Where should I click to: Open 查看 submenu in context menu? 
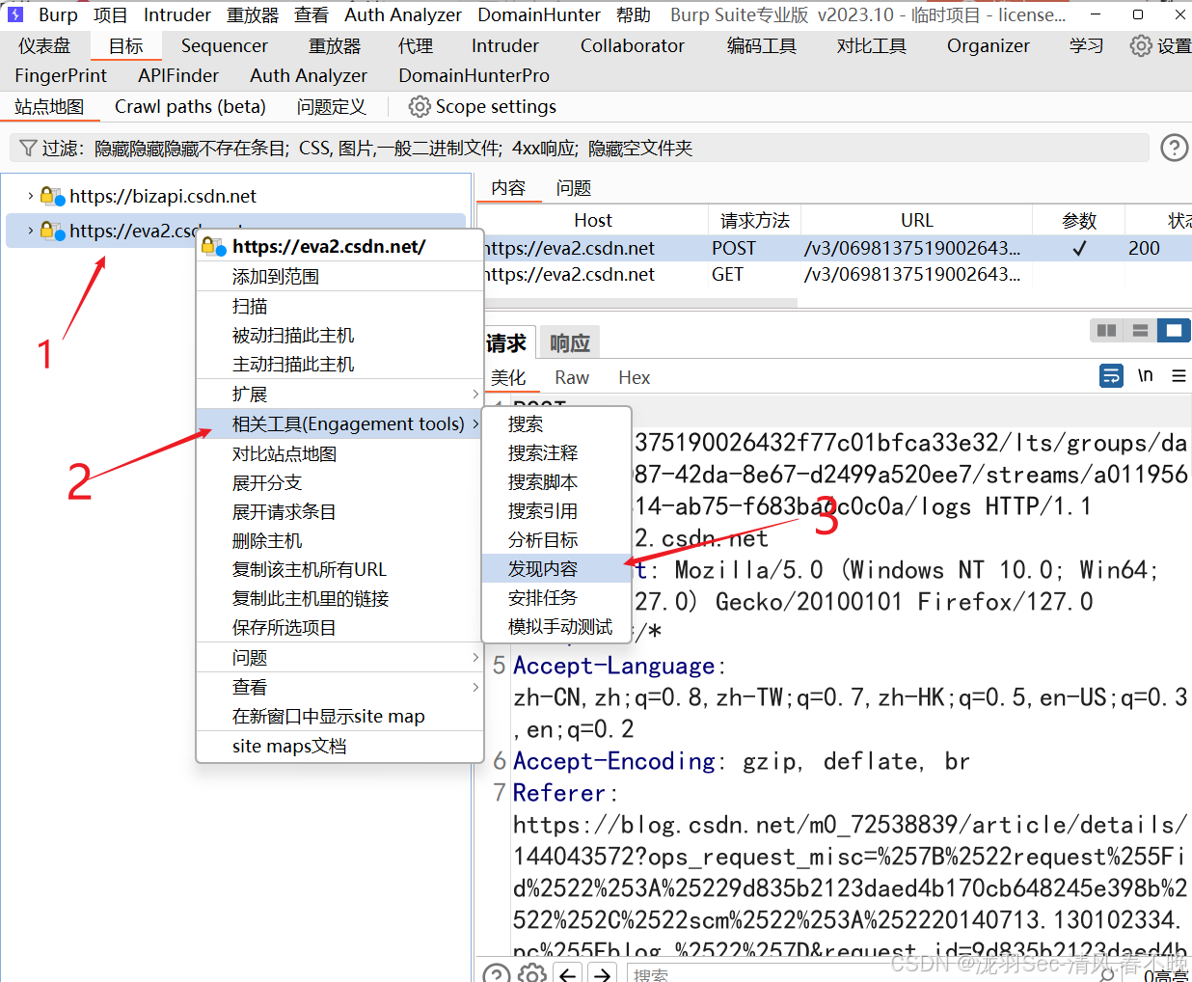coord(339,687)
